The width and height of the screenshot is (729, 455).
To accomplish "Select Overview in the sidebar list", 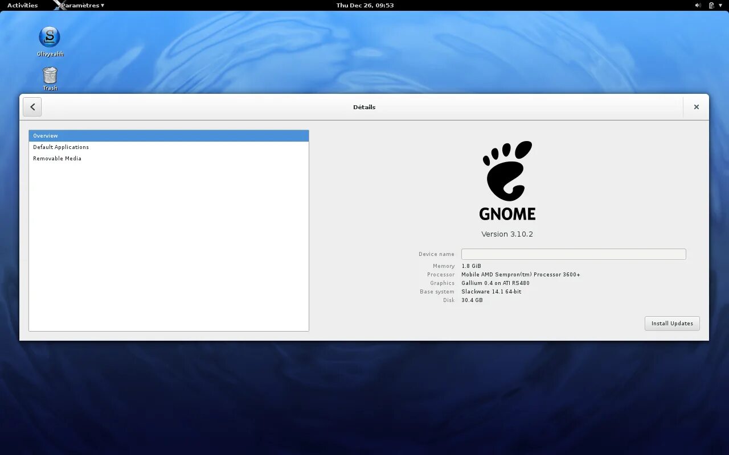I will point(169,136).
